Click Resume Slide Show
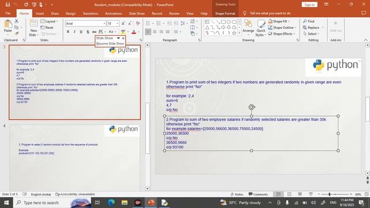Viewport: 370px width, 208px height. (110, 44)
